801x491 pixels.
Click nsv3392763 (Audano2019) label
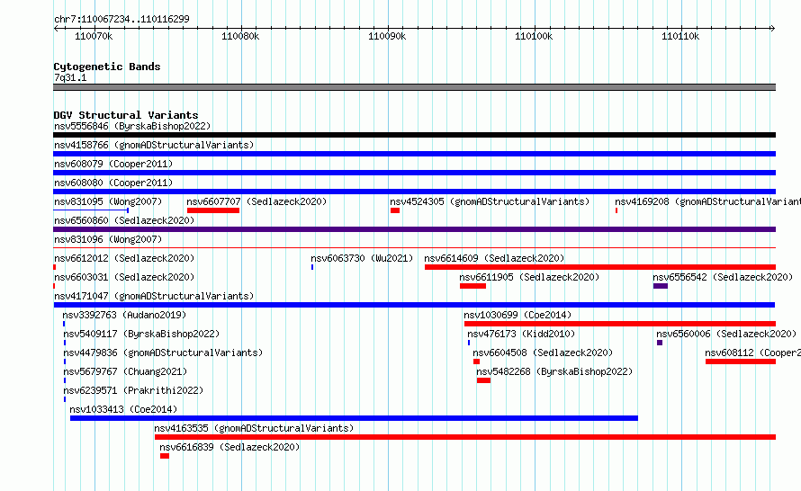click(x=124, y=315)
